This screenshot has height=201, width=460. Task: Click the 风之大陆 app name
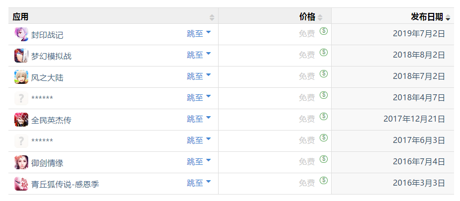pyautogui.click(x=47, y=77)
